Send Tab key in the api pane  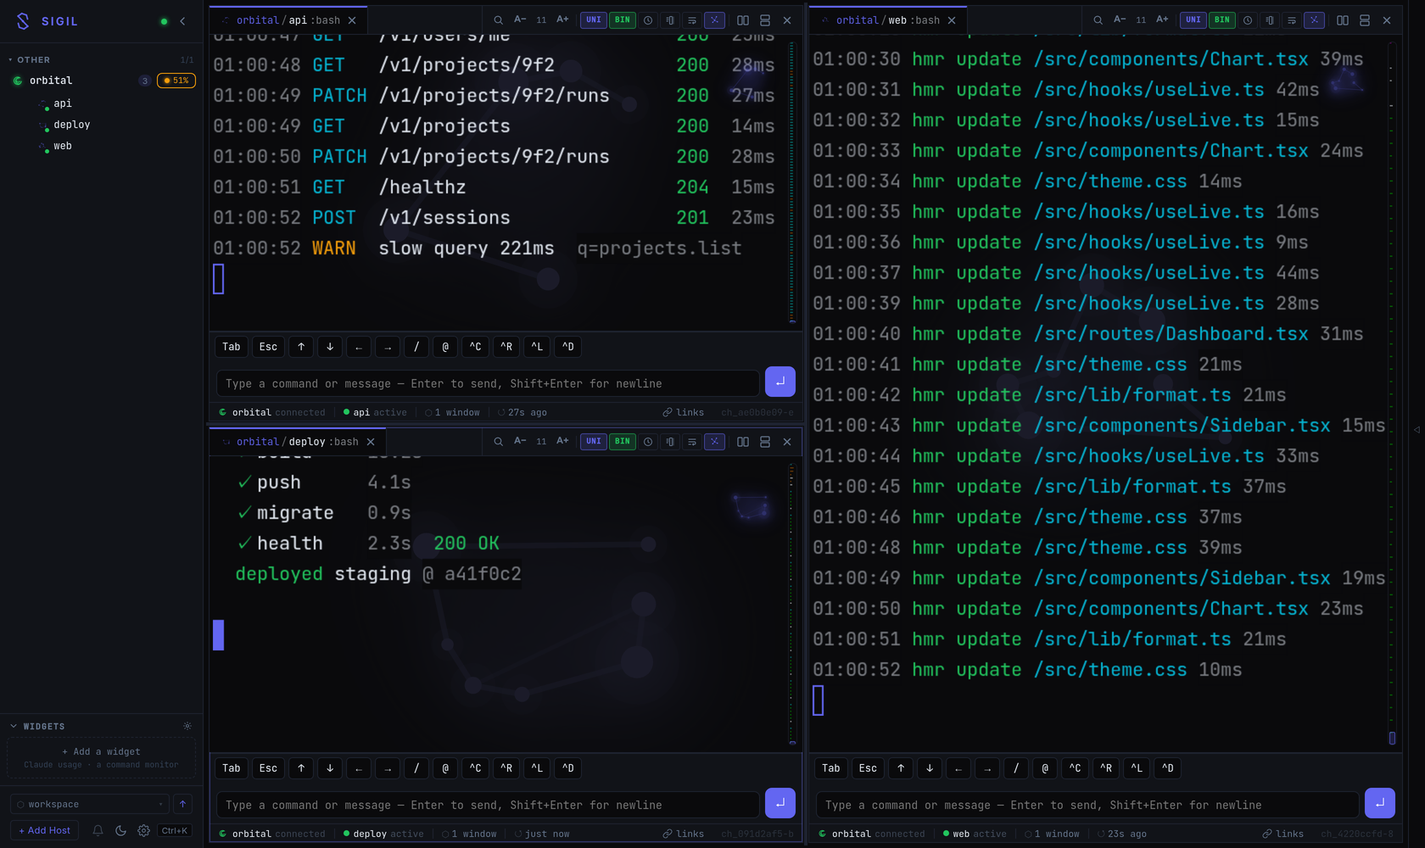click(x=232, y=347)
